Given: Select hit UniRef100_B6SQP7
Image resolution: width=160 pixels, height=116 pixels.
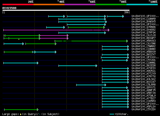Looking at the screenshot, I should pos(143,38).
